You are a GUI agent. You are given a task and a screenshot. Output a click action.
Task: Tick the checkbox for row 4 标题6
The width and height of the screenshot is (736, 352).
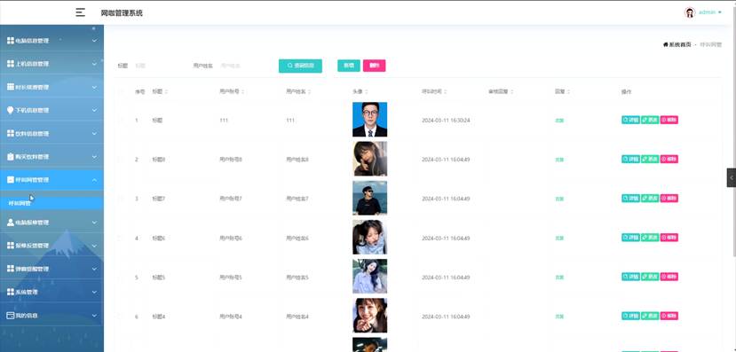click(x=121, y=239)
